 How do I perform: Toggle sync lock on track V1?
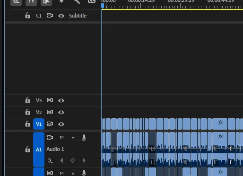click(x=50, y=124)
